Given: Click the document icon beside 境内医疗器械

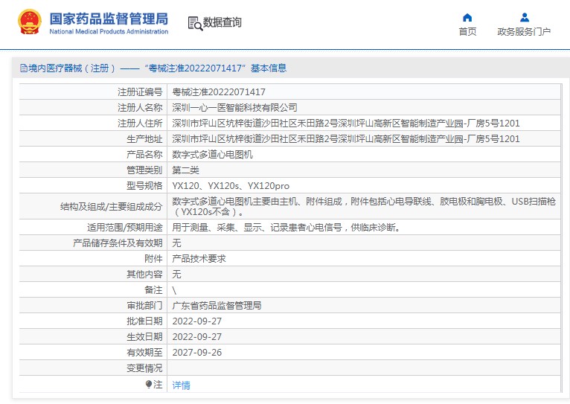Looking at the screenshot, I should coord(24,68).
